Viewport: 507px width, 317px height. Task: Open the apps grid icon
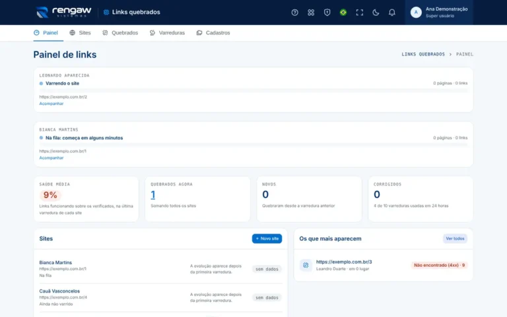[x=311, y=13]
